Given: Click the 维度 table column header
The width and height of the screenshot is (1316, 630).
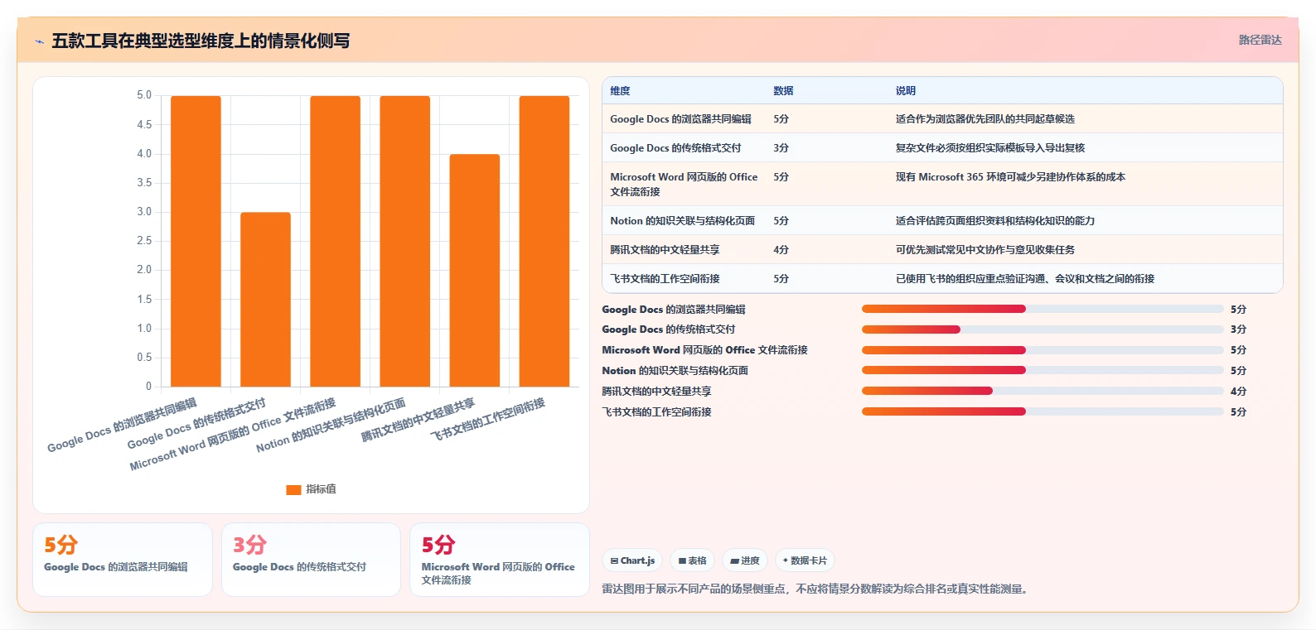Looking at the screenshot, I should pos(620,91).
